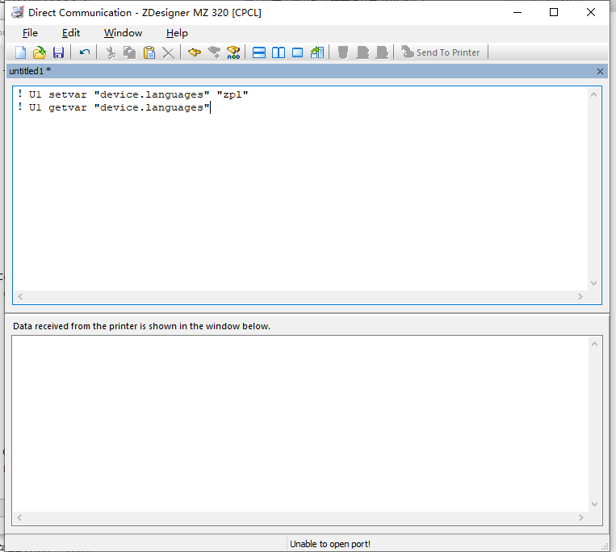This screenshot has height=552, width=616.
Task: Undo the last edit
Action: click(85, 52)
